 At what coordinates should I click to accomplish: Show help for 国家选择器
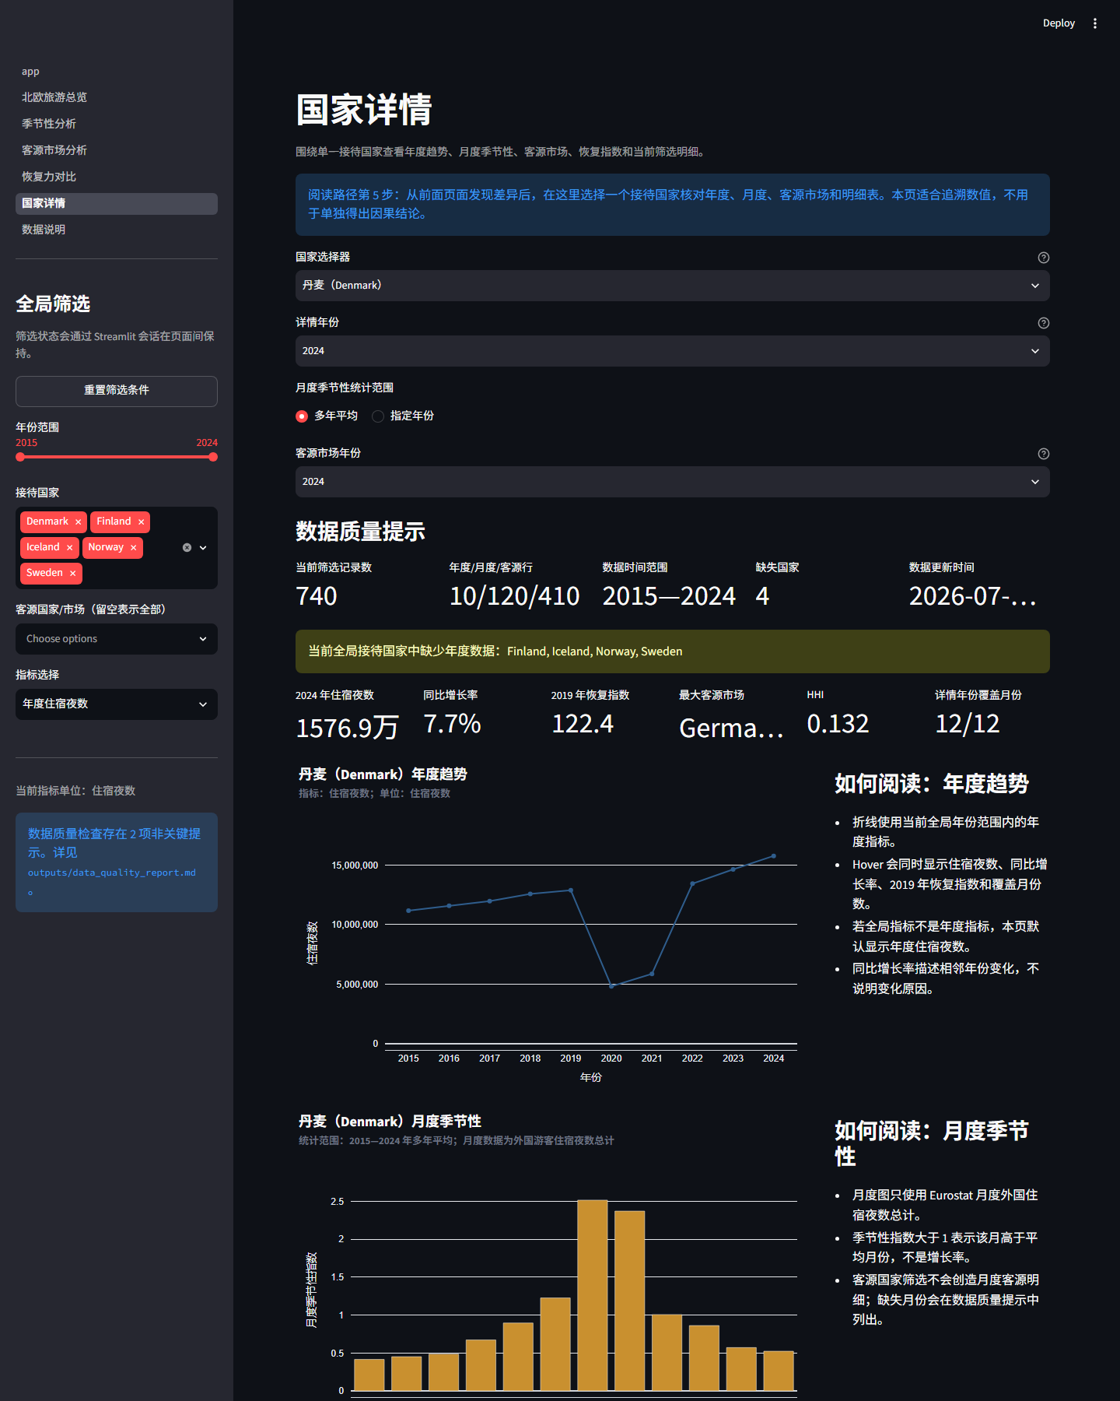1044,258
